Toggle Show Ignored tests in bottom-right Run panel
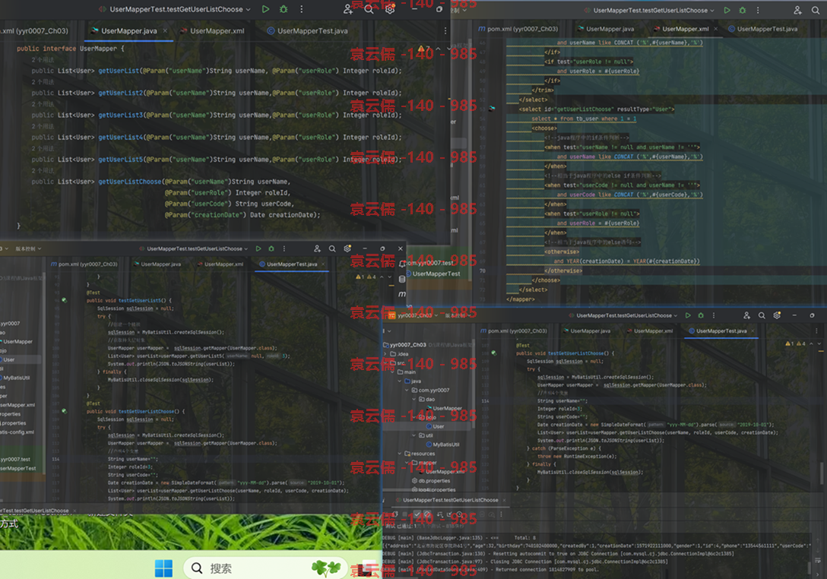 click(427, 514)
